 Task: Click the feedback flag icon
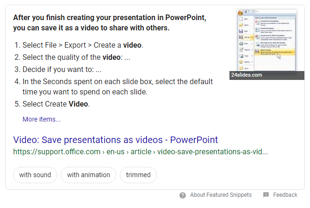point(266,195)
